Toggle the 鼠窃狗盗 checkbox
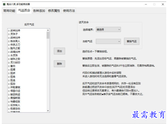 click(9, 95)
